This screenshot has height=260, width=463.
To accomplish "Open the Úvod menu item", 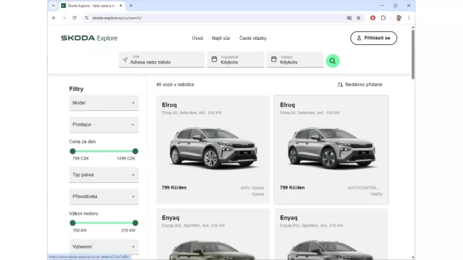I will click(197, 38).
